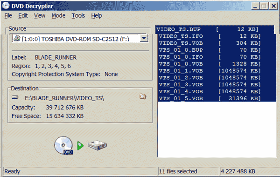280x177 pixels.
Task: Select VIDEO_TS.BUP in file list
Action: [x=215, y=29]
